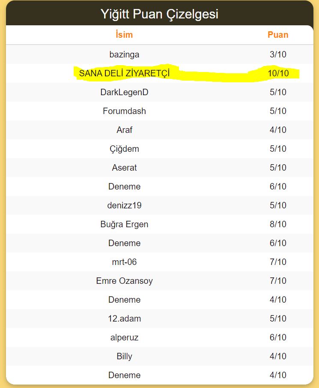Click the İsim column header
The height and width of the screenshot is (388, 319).
point(124,35)
